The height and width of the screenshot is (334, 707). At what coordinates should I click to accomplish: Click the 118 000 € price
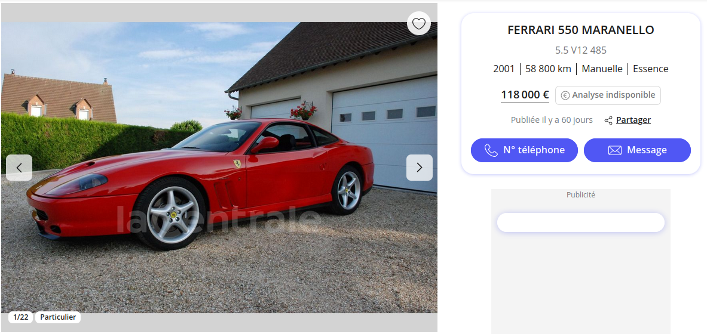(525, 95)
